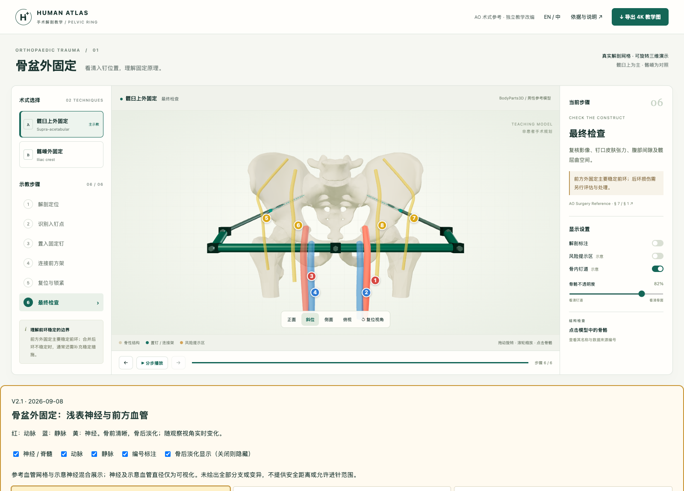Click the step progress bar
This screenshot has height=491, width=684.
(x=360, y=363)
